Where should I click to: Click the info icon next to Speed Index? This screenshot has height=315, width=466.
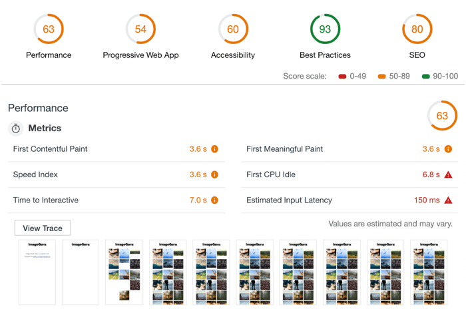[x=214, y=174]
